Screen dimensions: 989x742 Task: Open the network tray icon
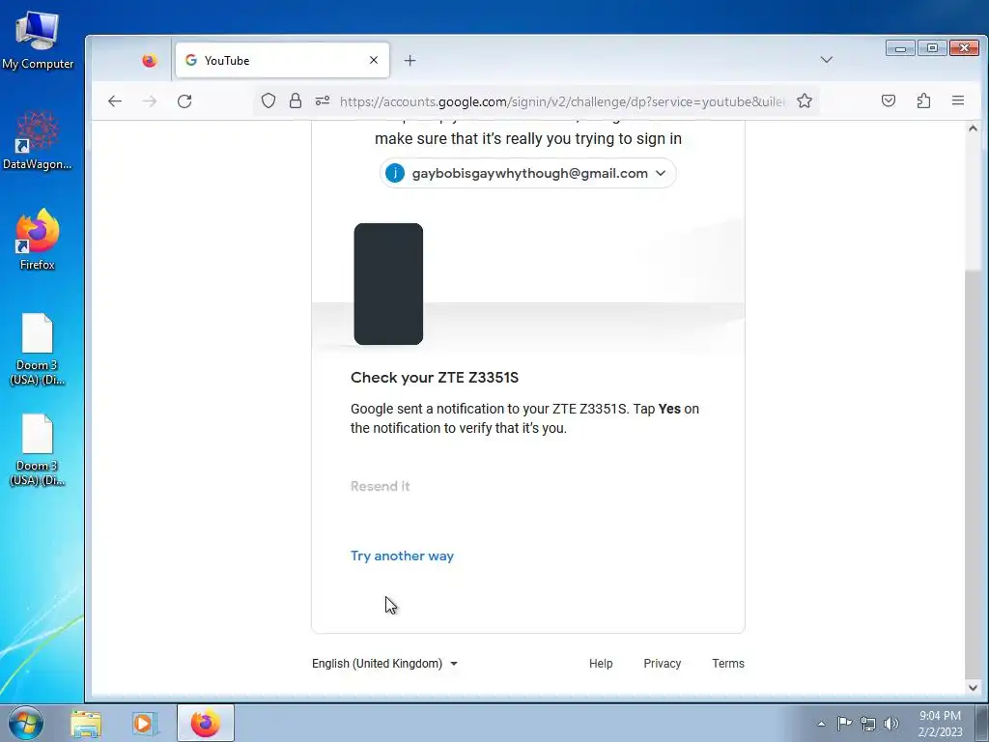[x=868, y=724]
